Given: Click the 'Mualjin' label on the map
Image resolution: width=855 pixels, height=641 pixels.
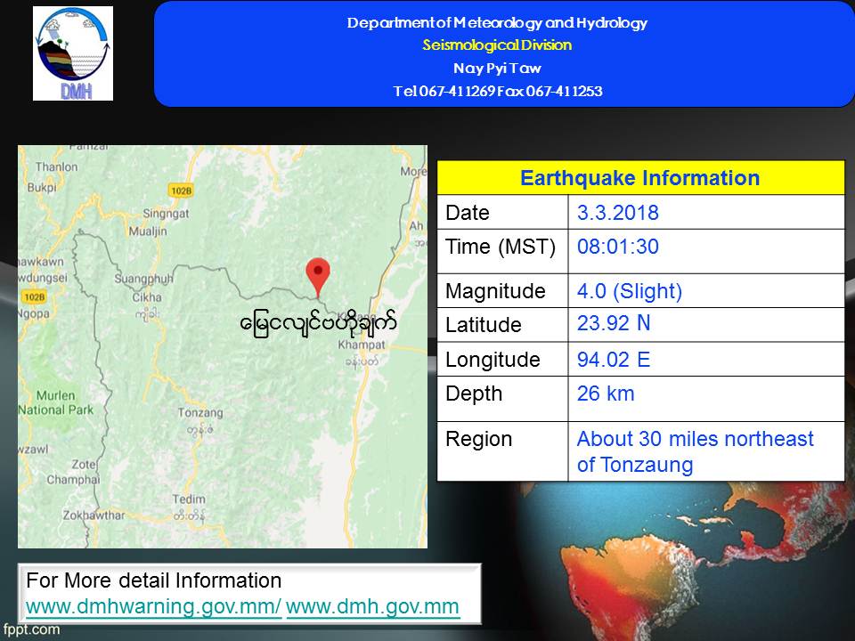Looking at the screenshot, I should tap(148, 231).
